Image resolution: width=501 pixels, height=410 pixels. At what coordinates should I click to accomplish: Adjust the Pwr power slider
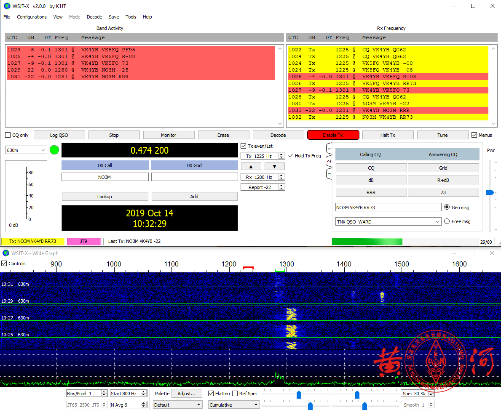[490, 192]
